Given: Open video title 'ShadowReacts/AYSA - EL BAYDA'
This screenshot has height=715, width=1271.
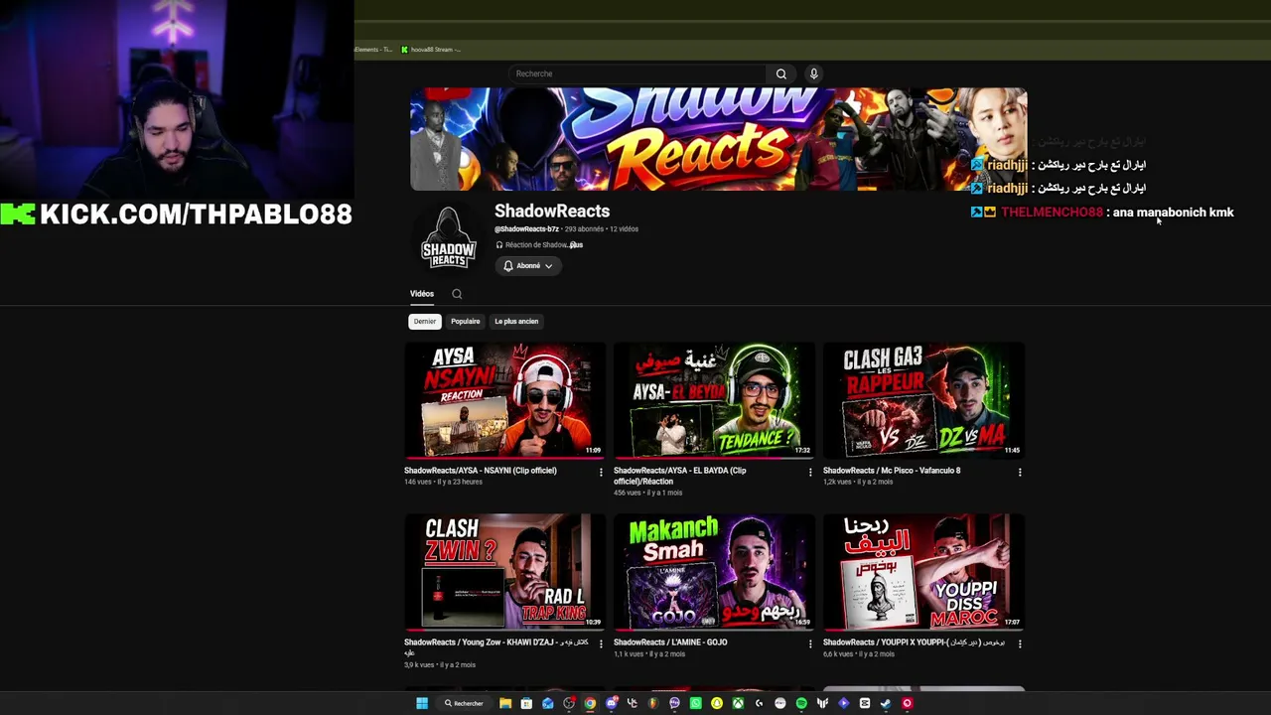Looking at the screenshot, I should point(680,476).
